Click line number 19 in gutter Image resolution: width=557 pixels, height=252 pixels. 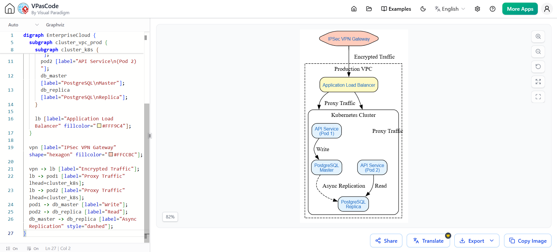coord(11,147)
